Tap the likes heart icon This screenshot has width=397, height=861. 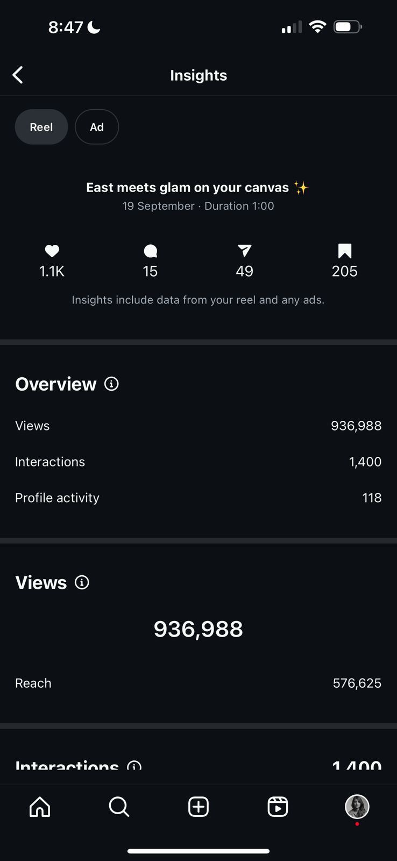click(52, 251)
